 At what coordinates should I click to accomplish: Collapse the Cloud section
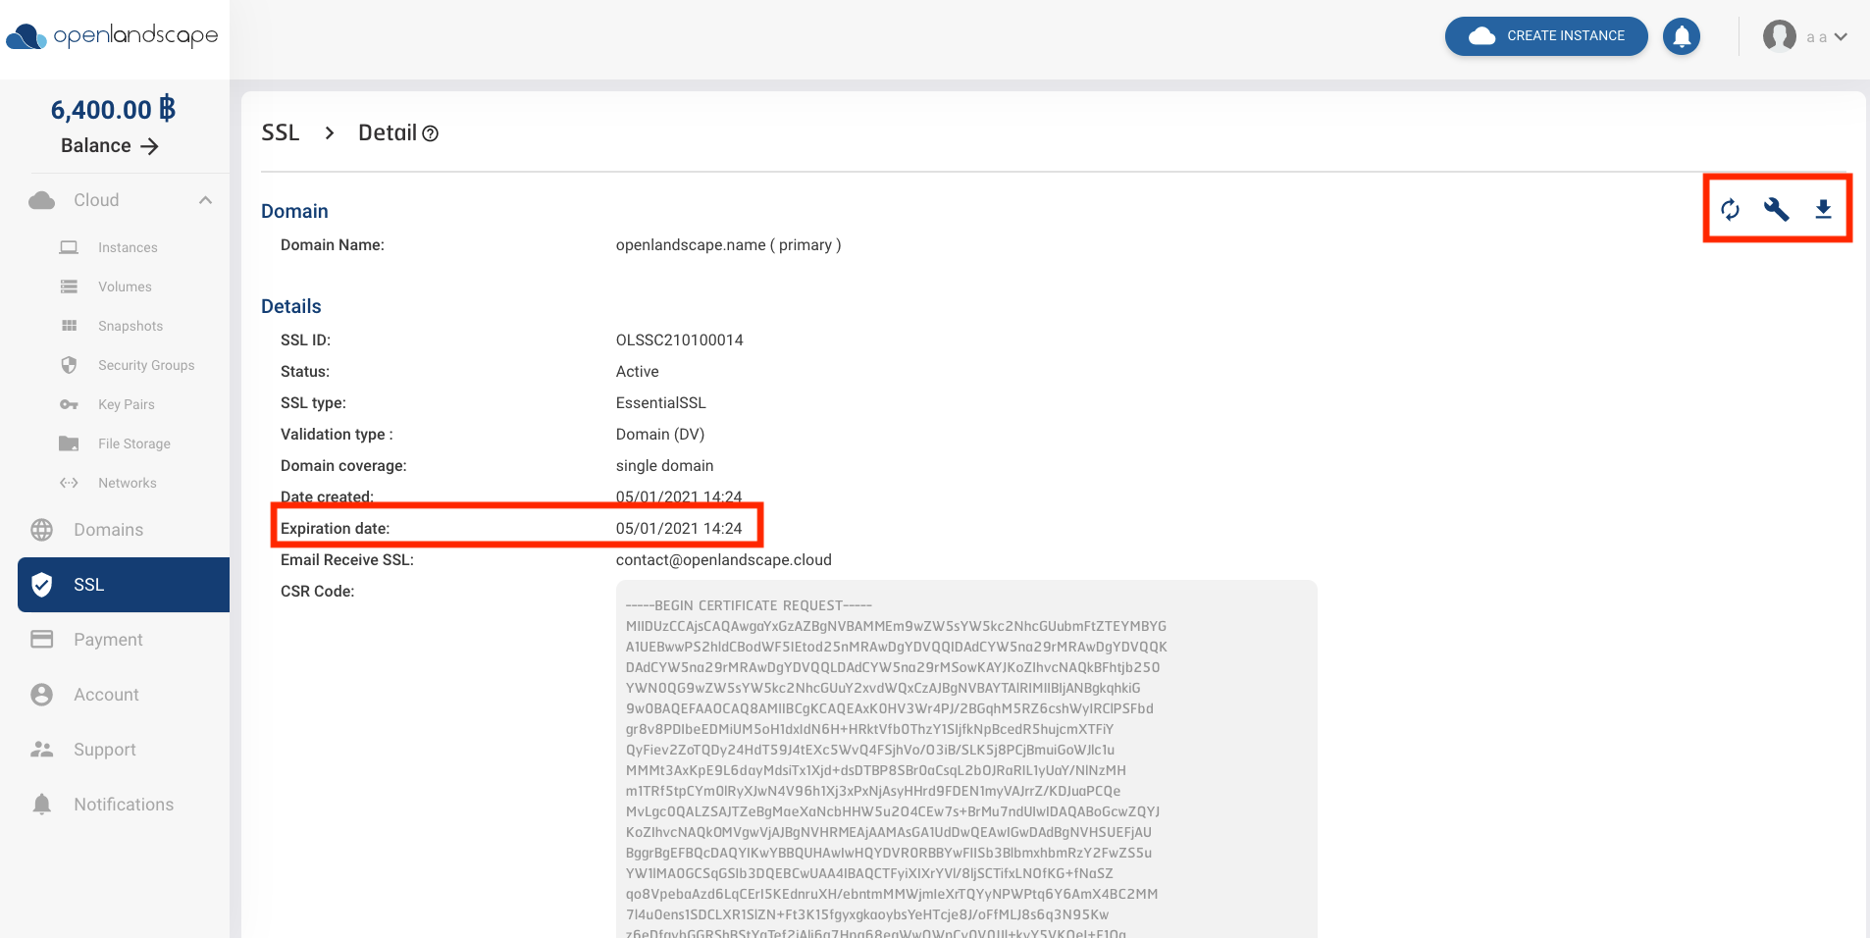[204, 199]
